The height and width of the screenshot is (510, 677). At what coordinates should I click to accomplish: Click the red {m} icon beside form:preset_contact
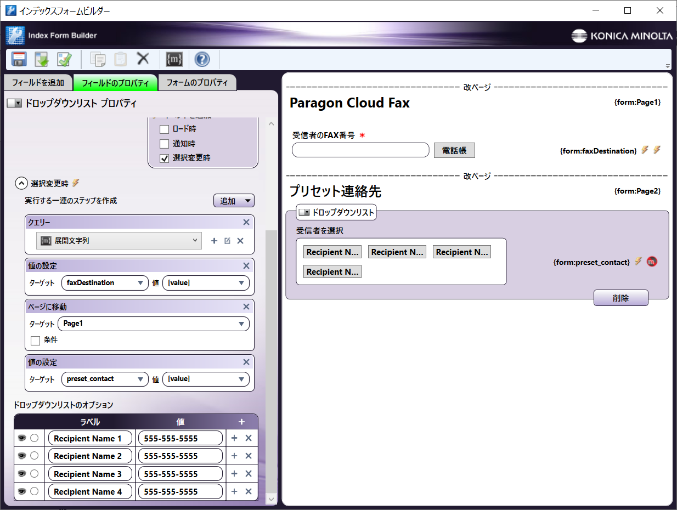click(652, 262)
